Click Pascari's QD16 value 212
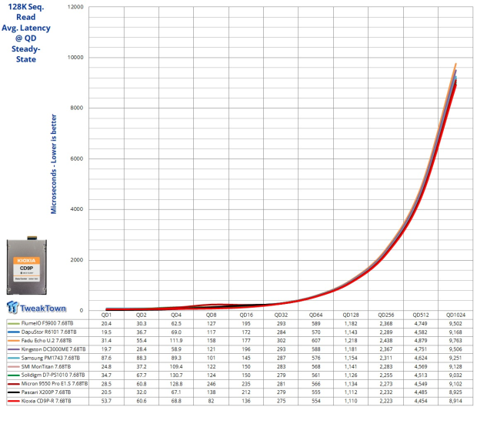The height and width of the screenshot is (437, 477). pyautogui.click(x=246, y=392)
